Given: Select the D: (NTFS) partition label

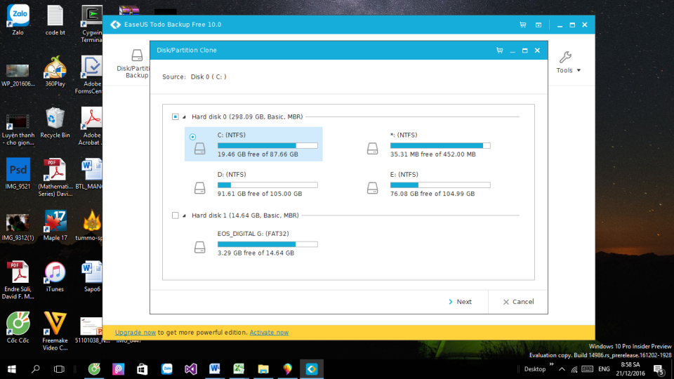Looking at the screenshot, I should 232,175.
